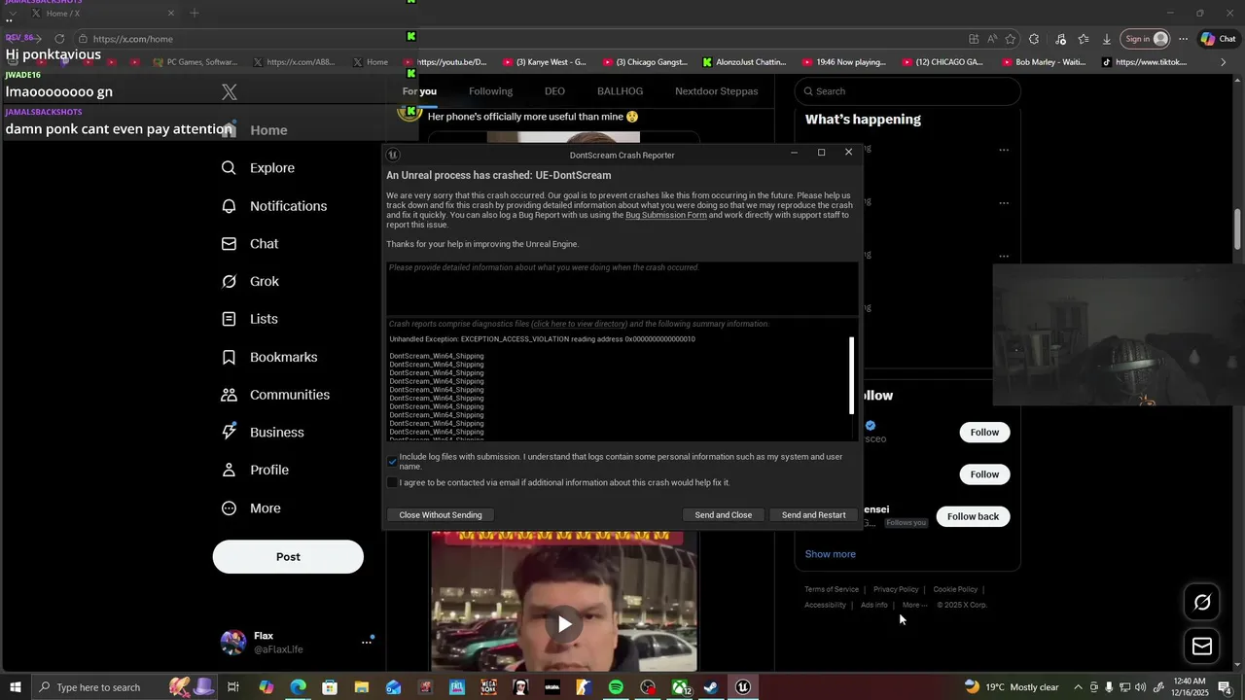Open options dots for first trending item
1245x700 pixels.
1004,150
